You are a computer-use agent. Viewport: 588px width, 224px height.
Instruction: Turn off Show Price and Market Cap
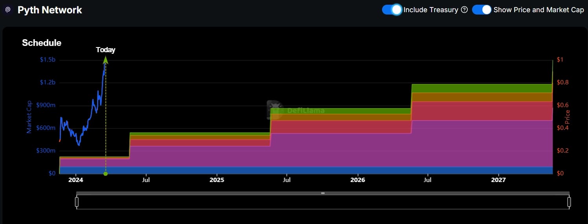click(482, 10)
